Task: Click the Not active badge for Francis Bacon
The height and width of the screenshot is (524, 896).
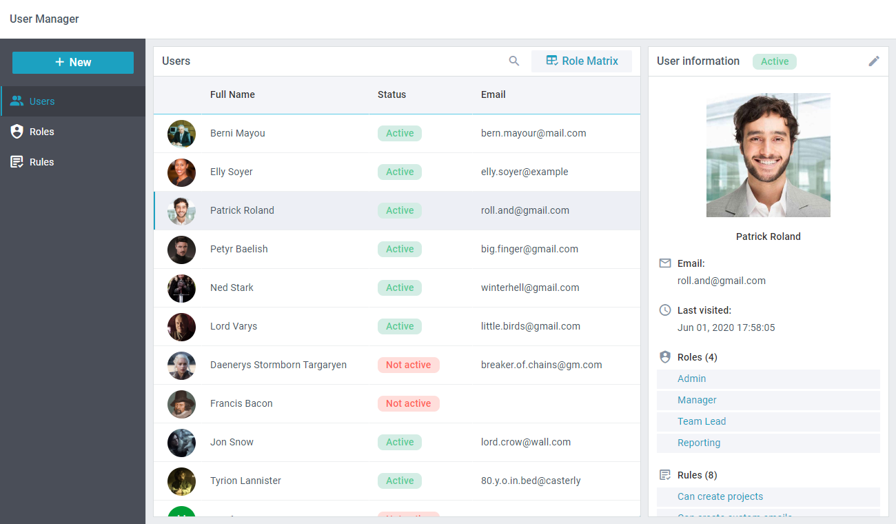Action: [408, 403]
